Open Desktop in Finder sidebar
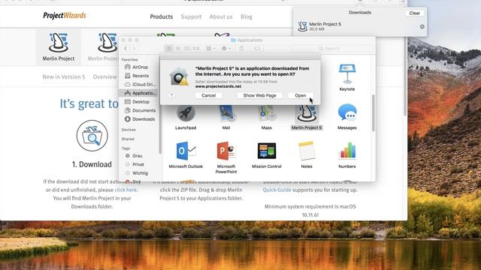The height and width of the screenshot is (270, 481). [x=140, y=102]
